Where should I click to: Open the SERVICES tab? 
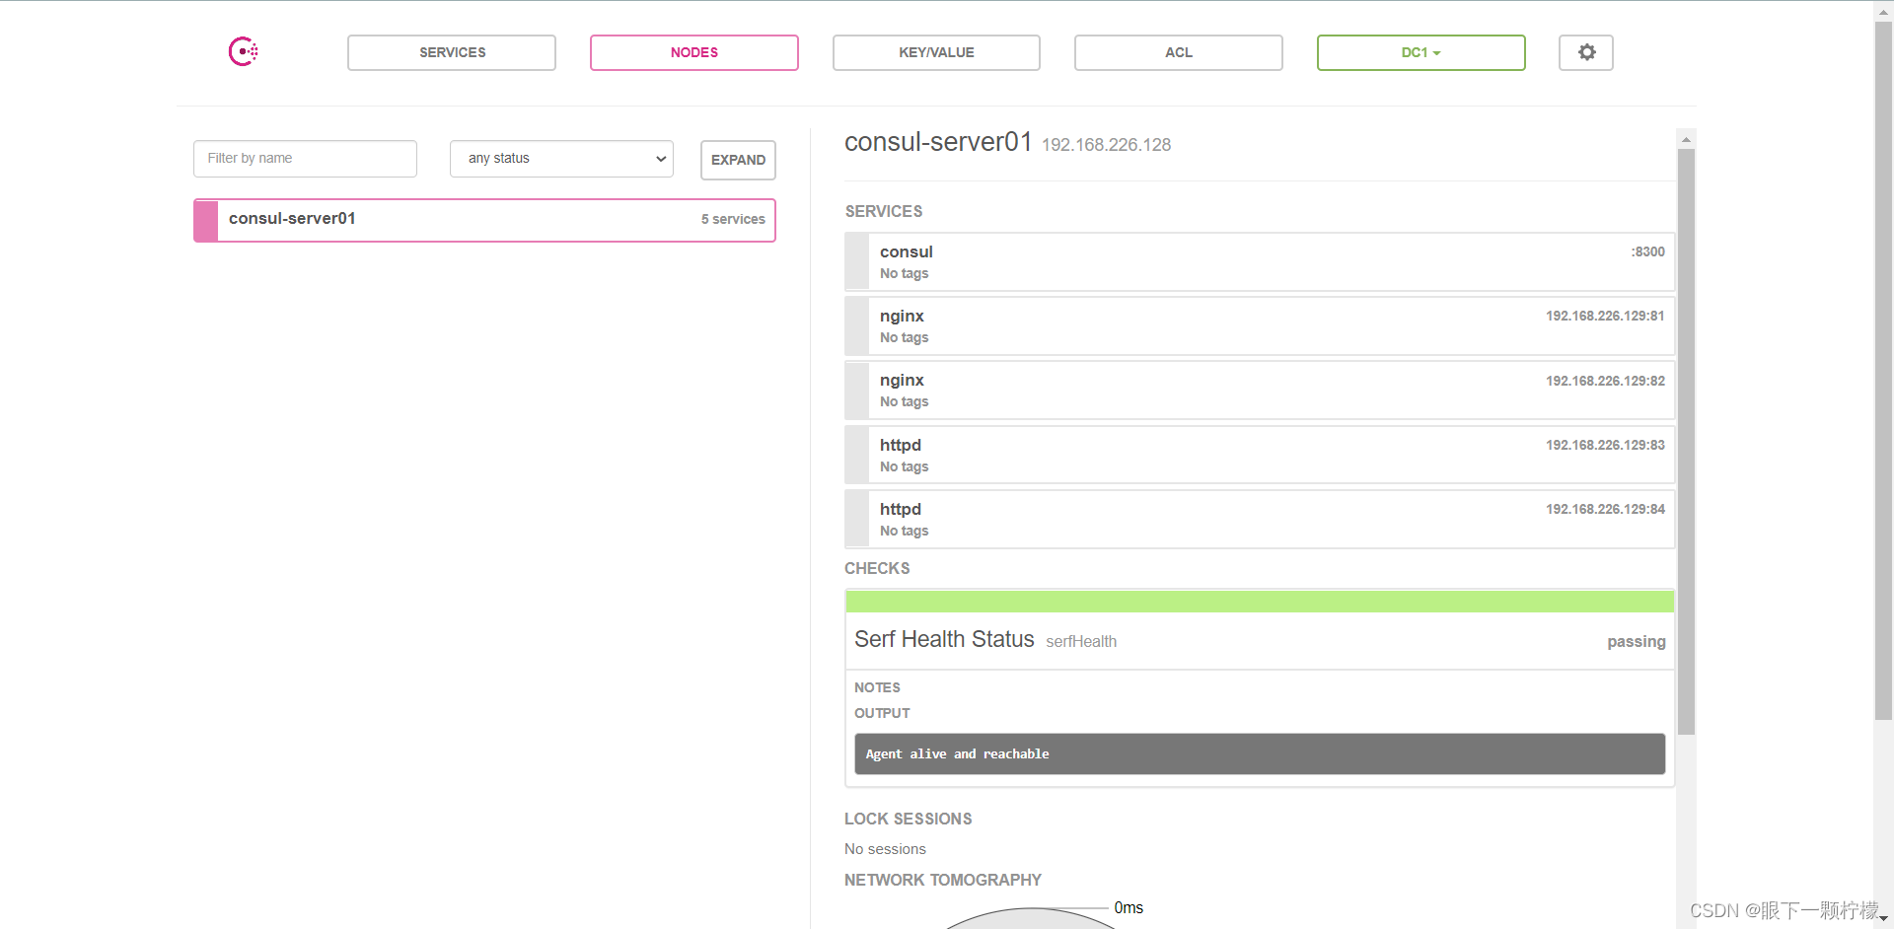click(452, 52)
